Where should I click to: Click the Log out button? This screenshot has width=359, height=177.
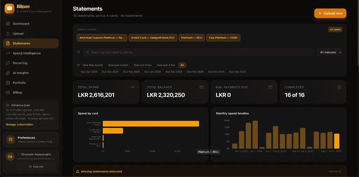coord(36,167)
